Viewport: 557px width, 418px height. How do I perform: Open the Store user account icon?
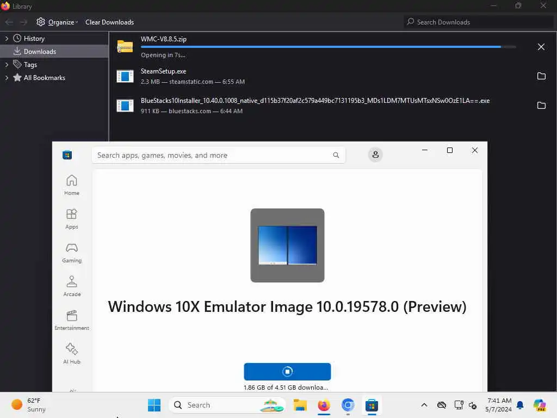375,155
